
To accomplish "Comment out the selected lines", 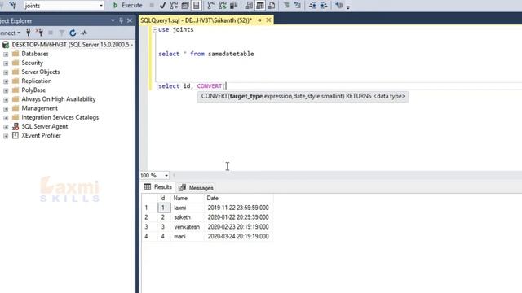I will [x=286, y=6].
